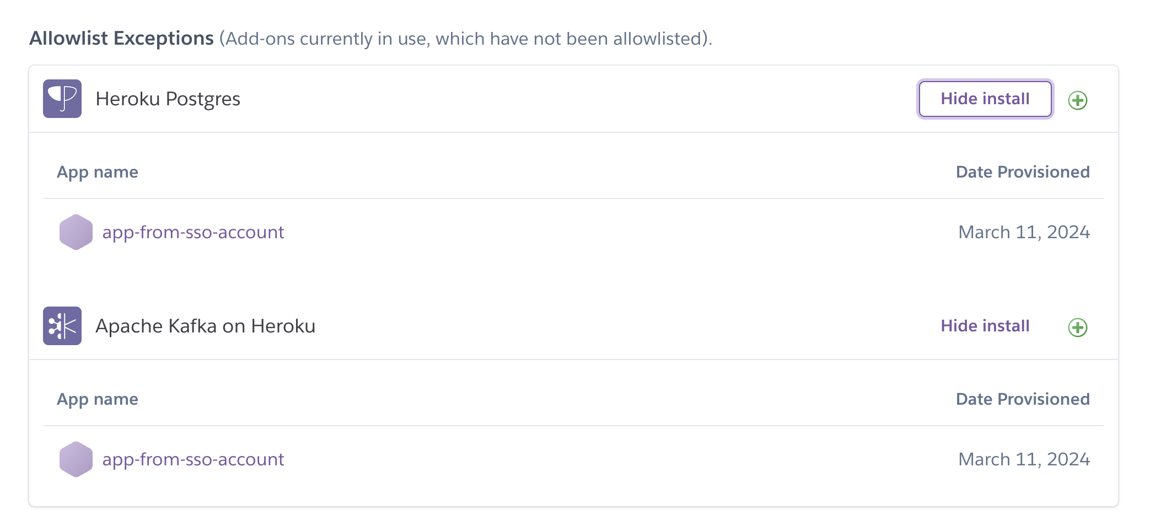This screenshot has height=526, width=1161.
Task: Collapse Heroku Postgres installs with Hide install
Action: (x=985, y=99)
